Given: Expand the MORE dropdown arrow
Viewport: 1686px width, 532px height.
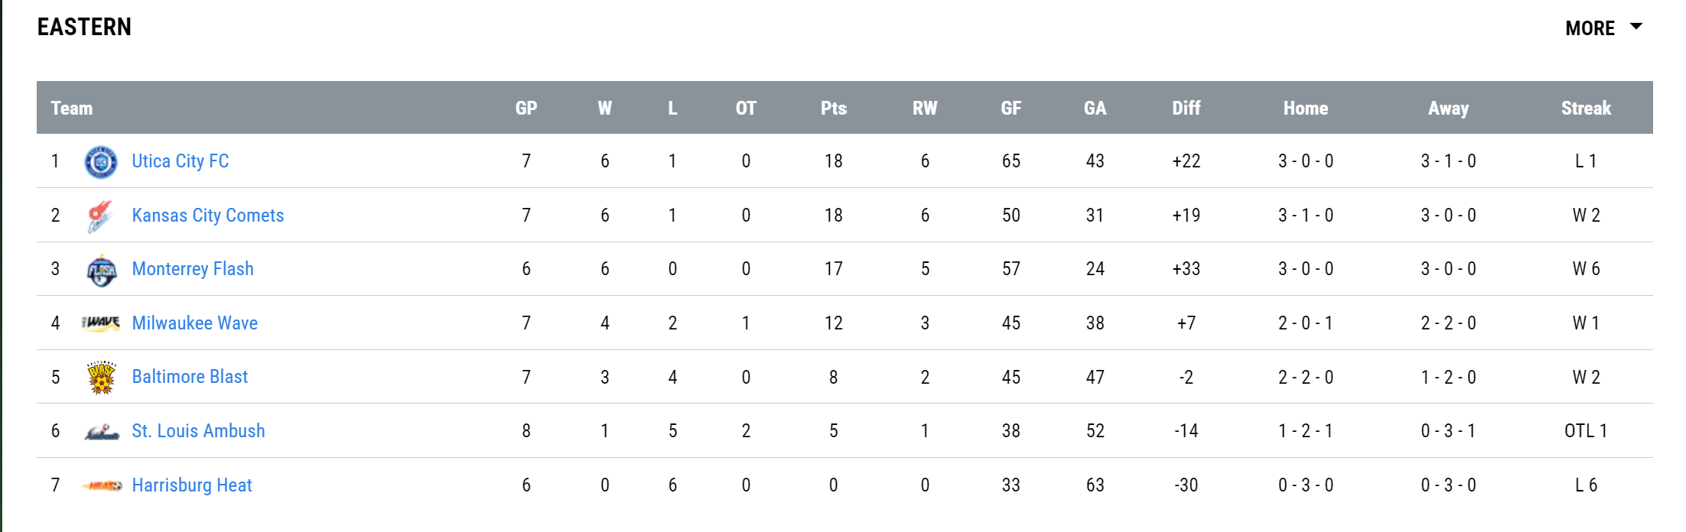Looking at the screenshot, I should pyautogui.click(x=1636, y=28).
